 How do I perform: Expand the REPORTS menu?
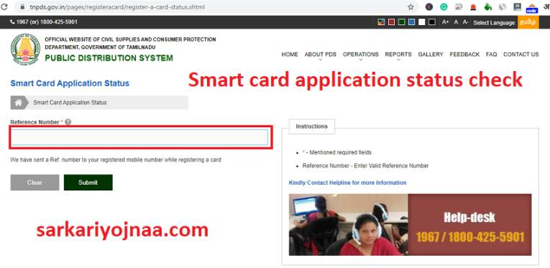point(398,55)
